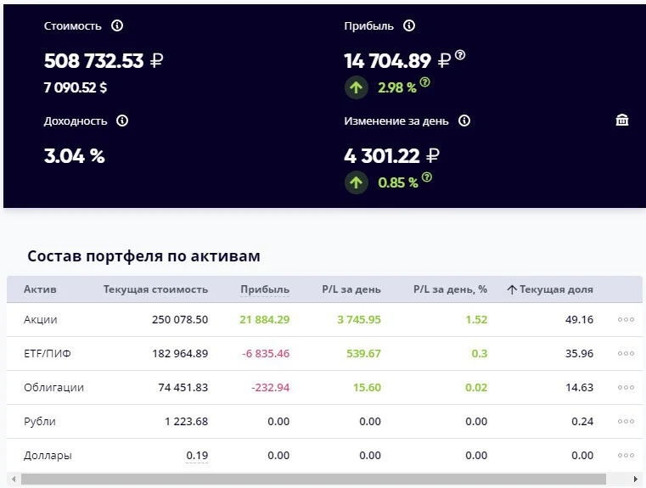Open the info icon next to Доходность
The image size is (646, 488).
[122, 121]
